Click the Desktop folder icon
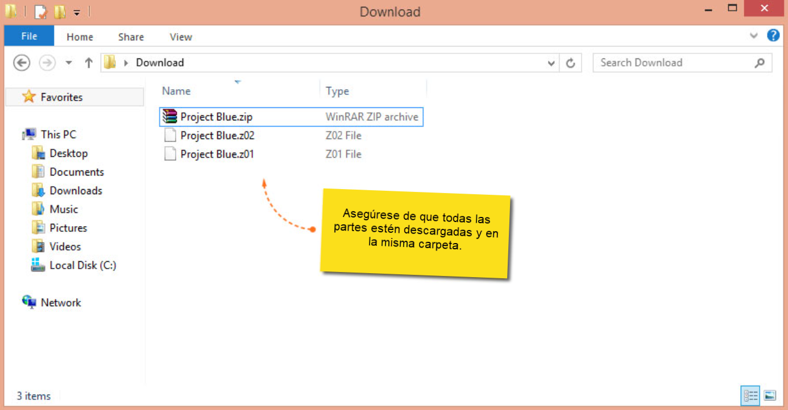788x410 pixels. (x=38, y=153)
